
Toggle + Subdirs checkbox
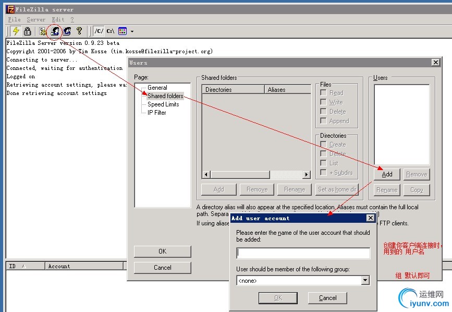point(323,173)
